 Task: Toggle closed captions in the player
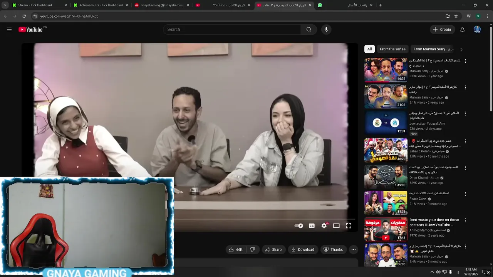[312, 226]
